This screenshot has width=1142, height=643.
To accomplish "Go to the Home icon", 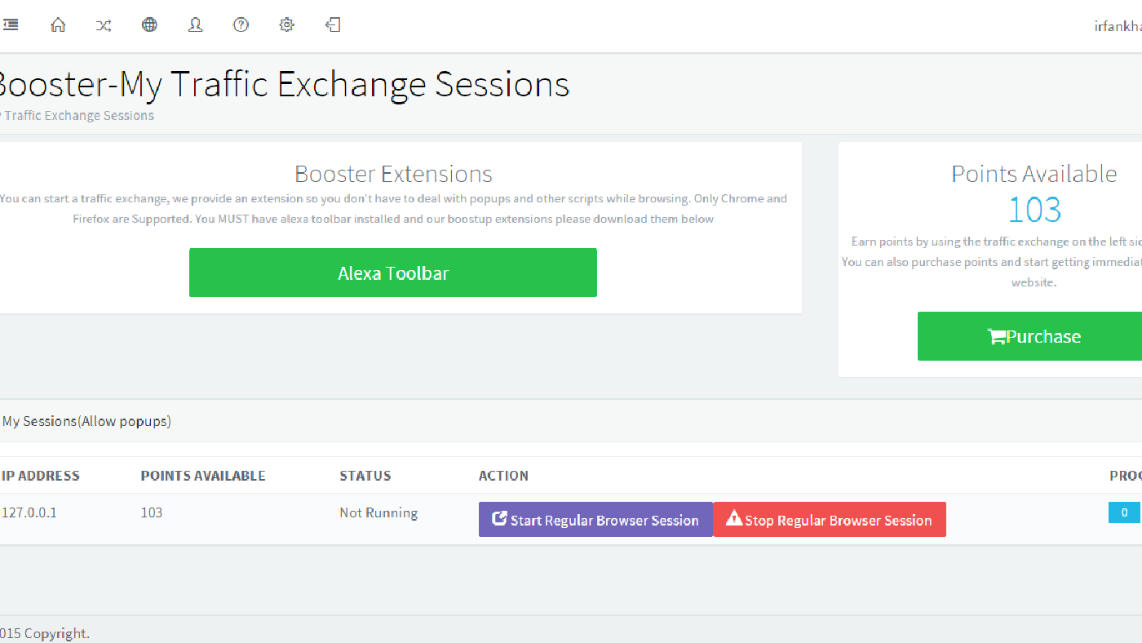I will coord(58,25).
